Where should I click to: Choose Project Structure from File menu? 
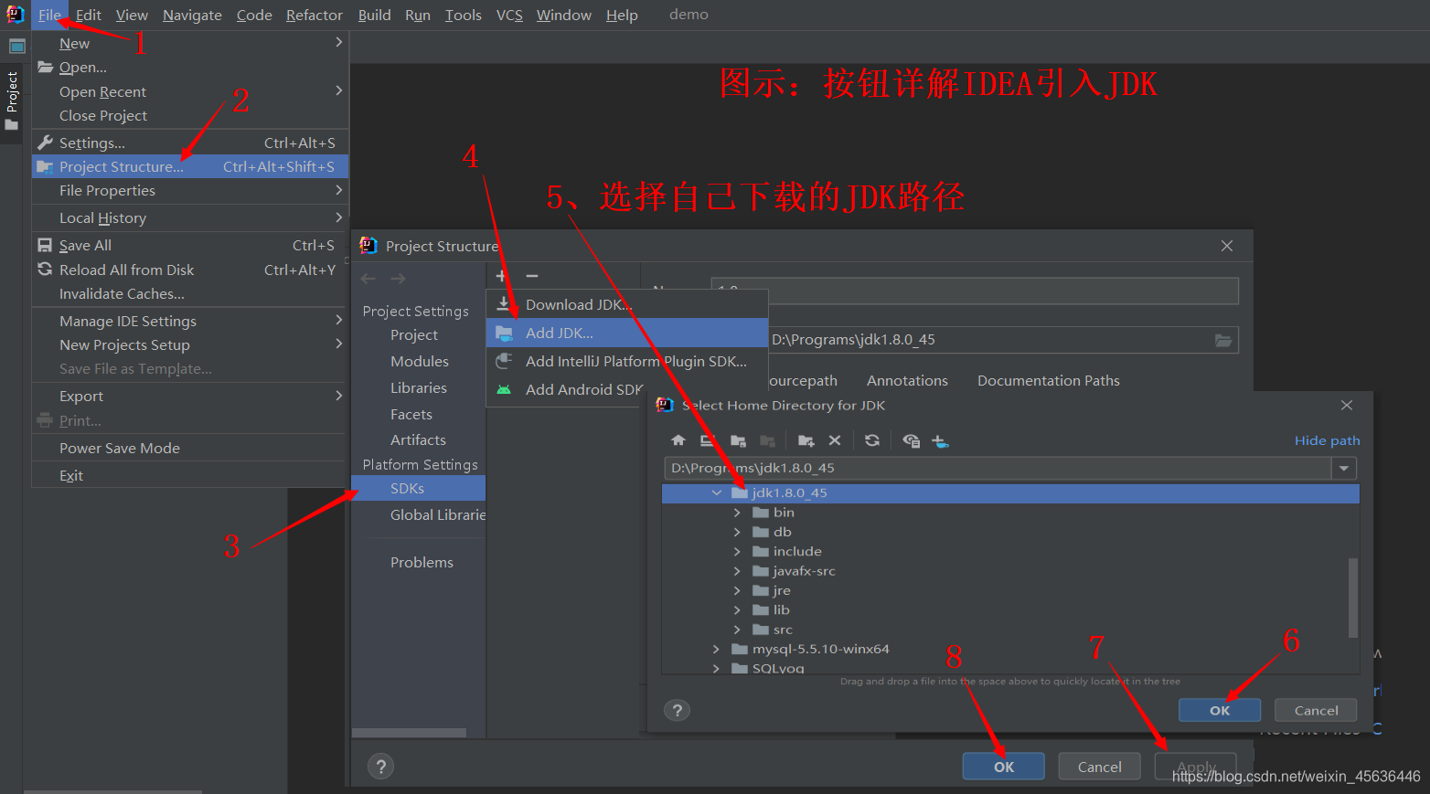point(190,166)
